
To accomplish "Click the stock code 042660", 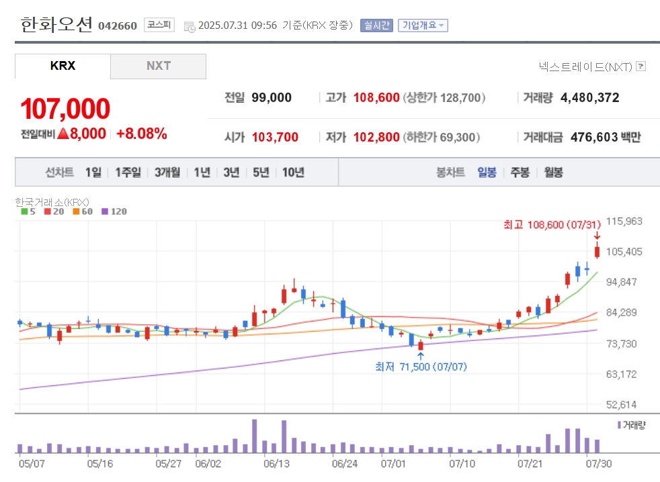I will point(118,26).
